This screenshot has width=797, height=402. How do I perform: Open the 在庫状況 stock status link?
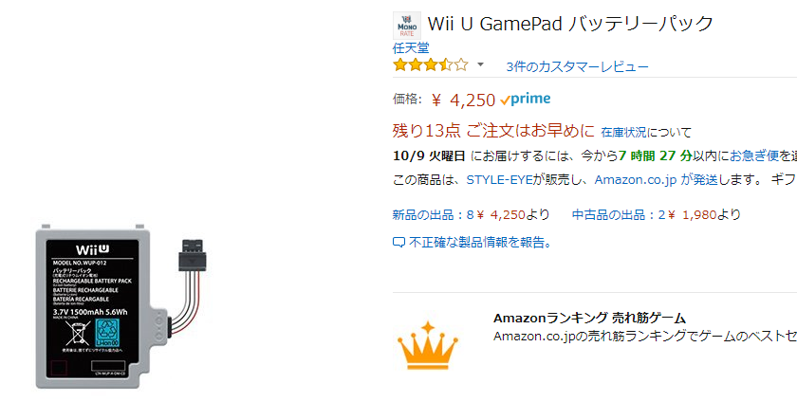point(623,133)
